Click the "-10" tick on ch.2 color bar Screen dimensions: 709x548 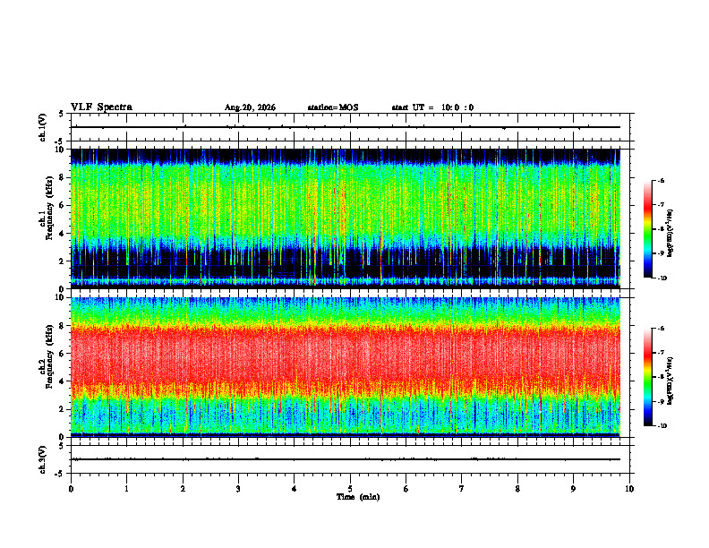(x=662, y=426)
